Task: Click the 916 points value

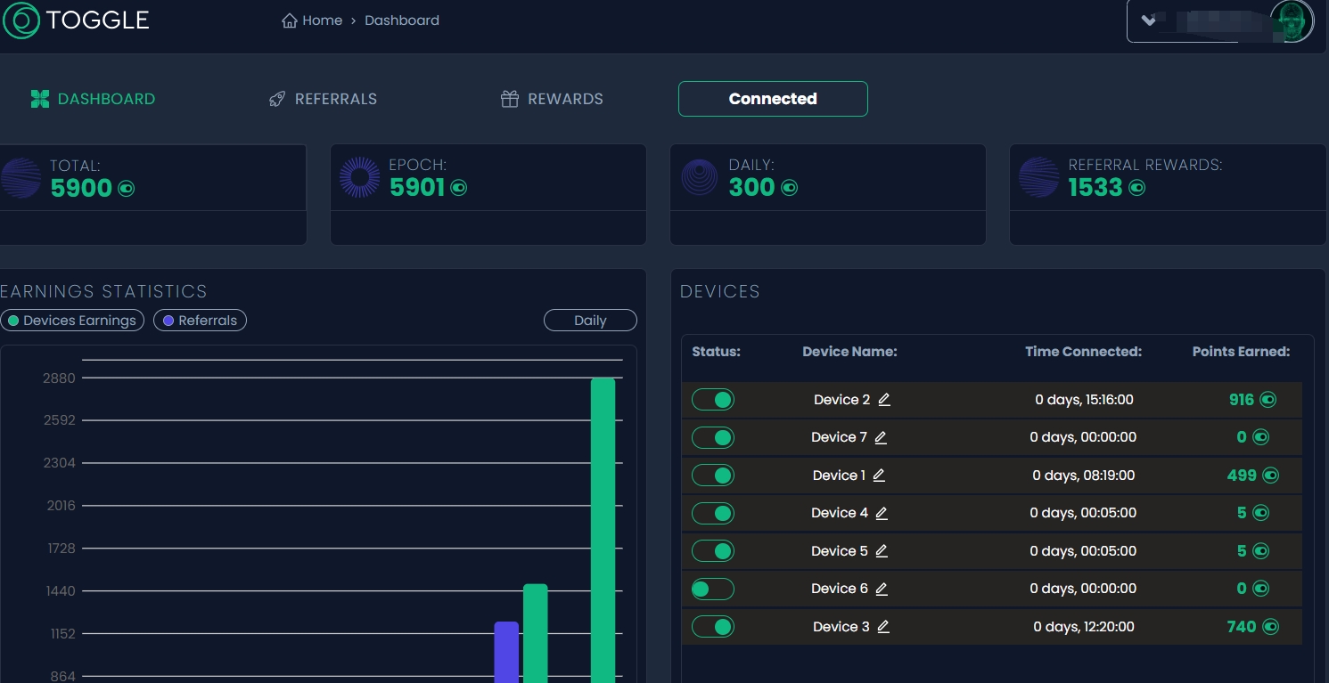Action: pyautogui.click(x=1242, y=400)
